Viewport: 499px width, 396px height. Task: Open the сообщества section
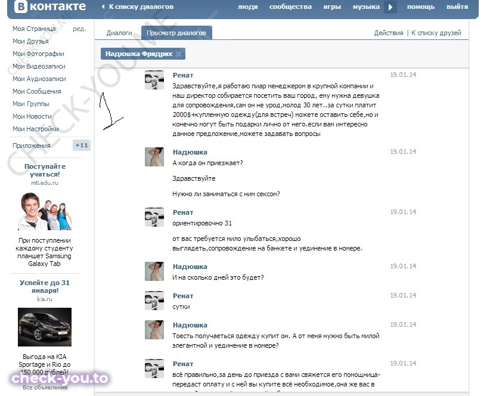click(x=290, y=7)
